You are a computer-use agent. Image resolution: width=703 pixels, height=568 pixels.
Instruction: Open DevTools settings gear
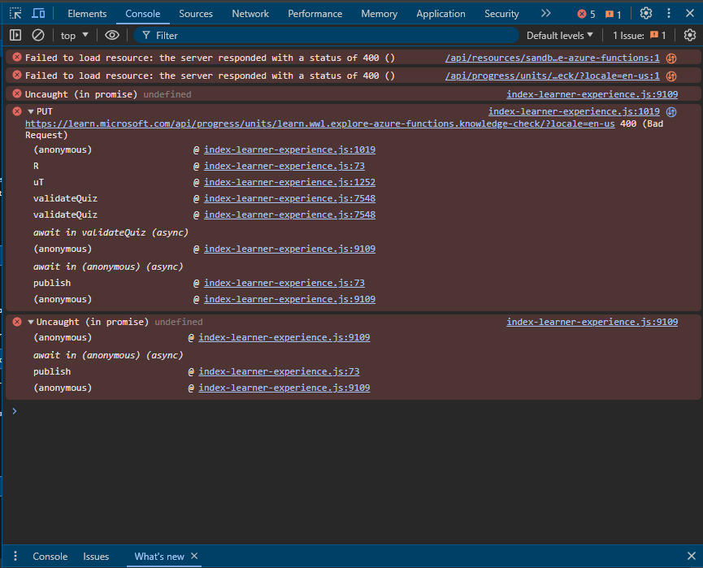(x=645, y=14)
